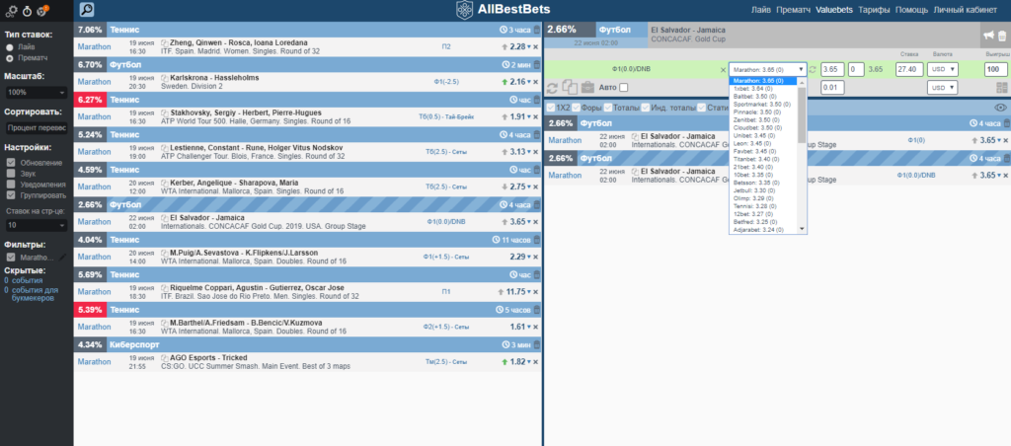Open the arrow dropdown next to odds 2.28
1011x446 pixels.
(529, 47)
